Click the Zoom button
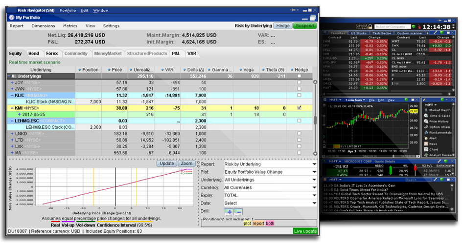 point(186,163)
